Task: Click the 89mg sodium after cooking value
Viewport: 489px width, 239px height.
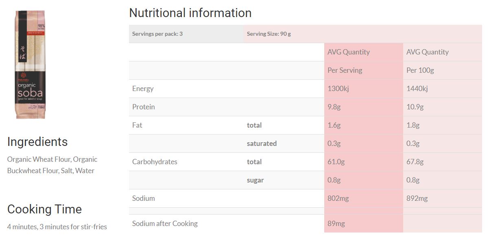Action: click(336, 224)
